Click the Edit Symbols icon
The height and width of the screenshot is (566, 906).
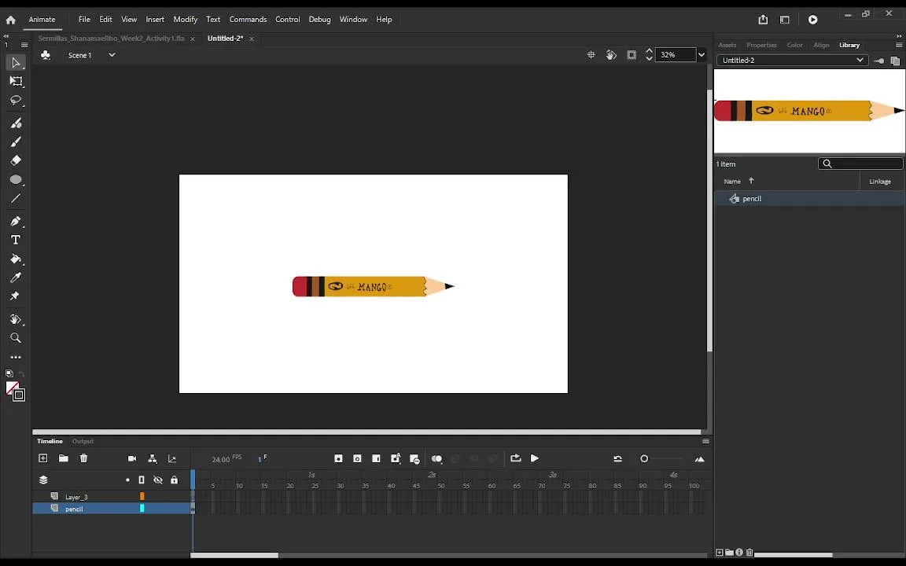pyautogui.click(x=46, y=55)
